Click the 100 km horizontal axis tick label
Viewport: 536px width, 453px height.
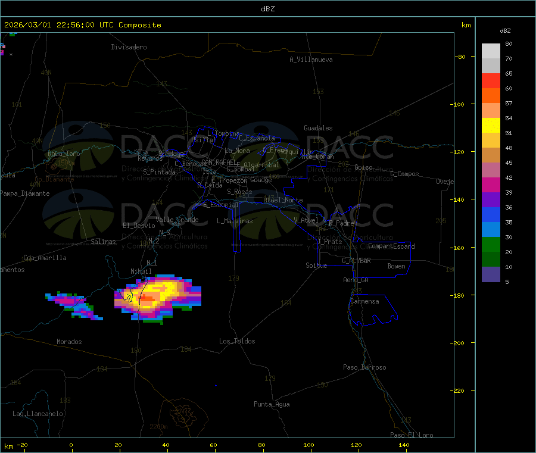pyautogui.click(x=308, y=445)
